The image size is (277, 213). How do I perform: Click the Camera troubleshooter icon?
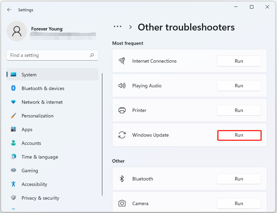(122, 203)
